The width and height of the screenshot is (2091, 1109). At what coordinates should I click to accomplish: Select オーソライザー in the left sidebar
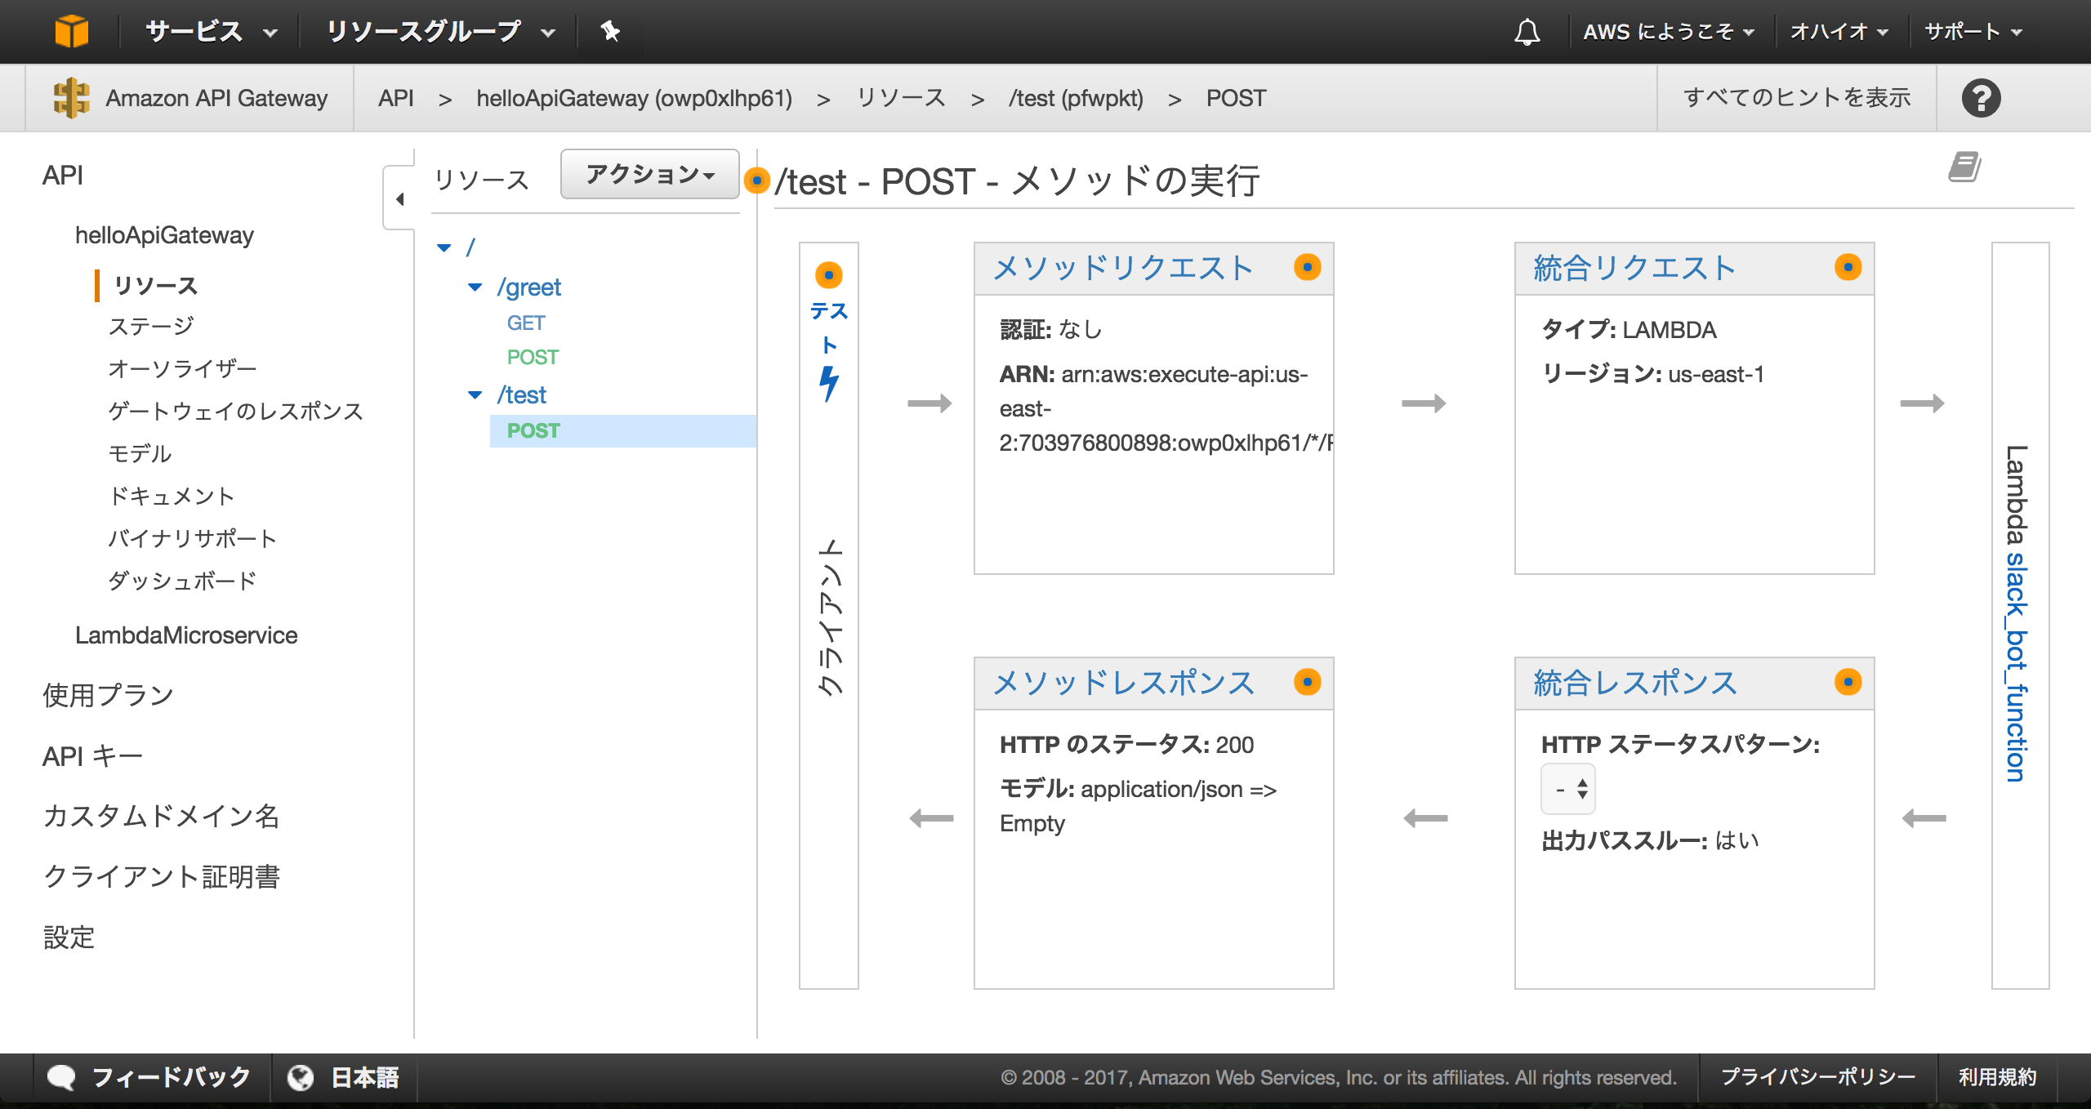pyautogui.click(x=182, y=369)
